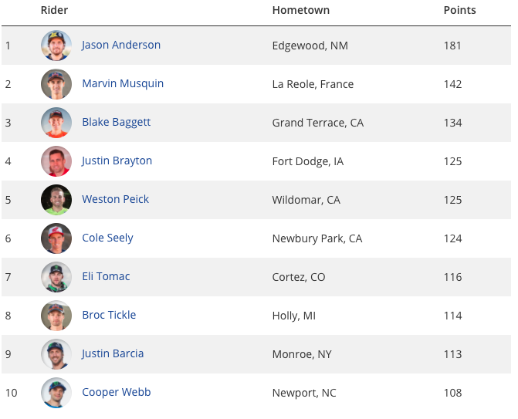
Task: Open Jason Anderson's rider profile link
Action: tap(121, 46)
